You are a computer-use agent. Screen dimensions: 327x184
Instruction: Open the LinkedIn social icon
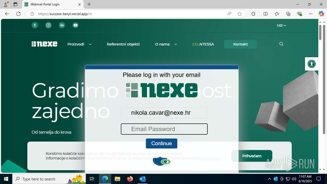click(x=62, y=25)
